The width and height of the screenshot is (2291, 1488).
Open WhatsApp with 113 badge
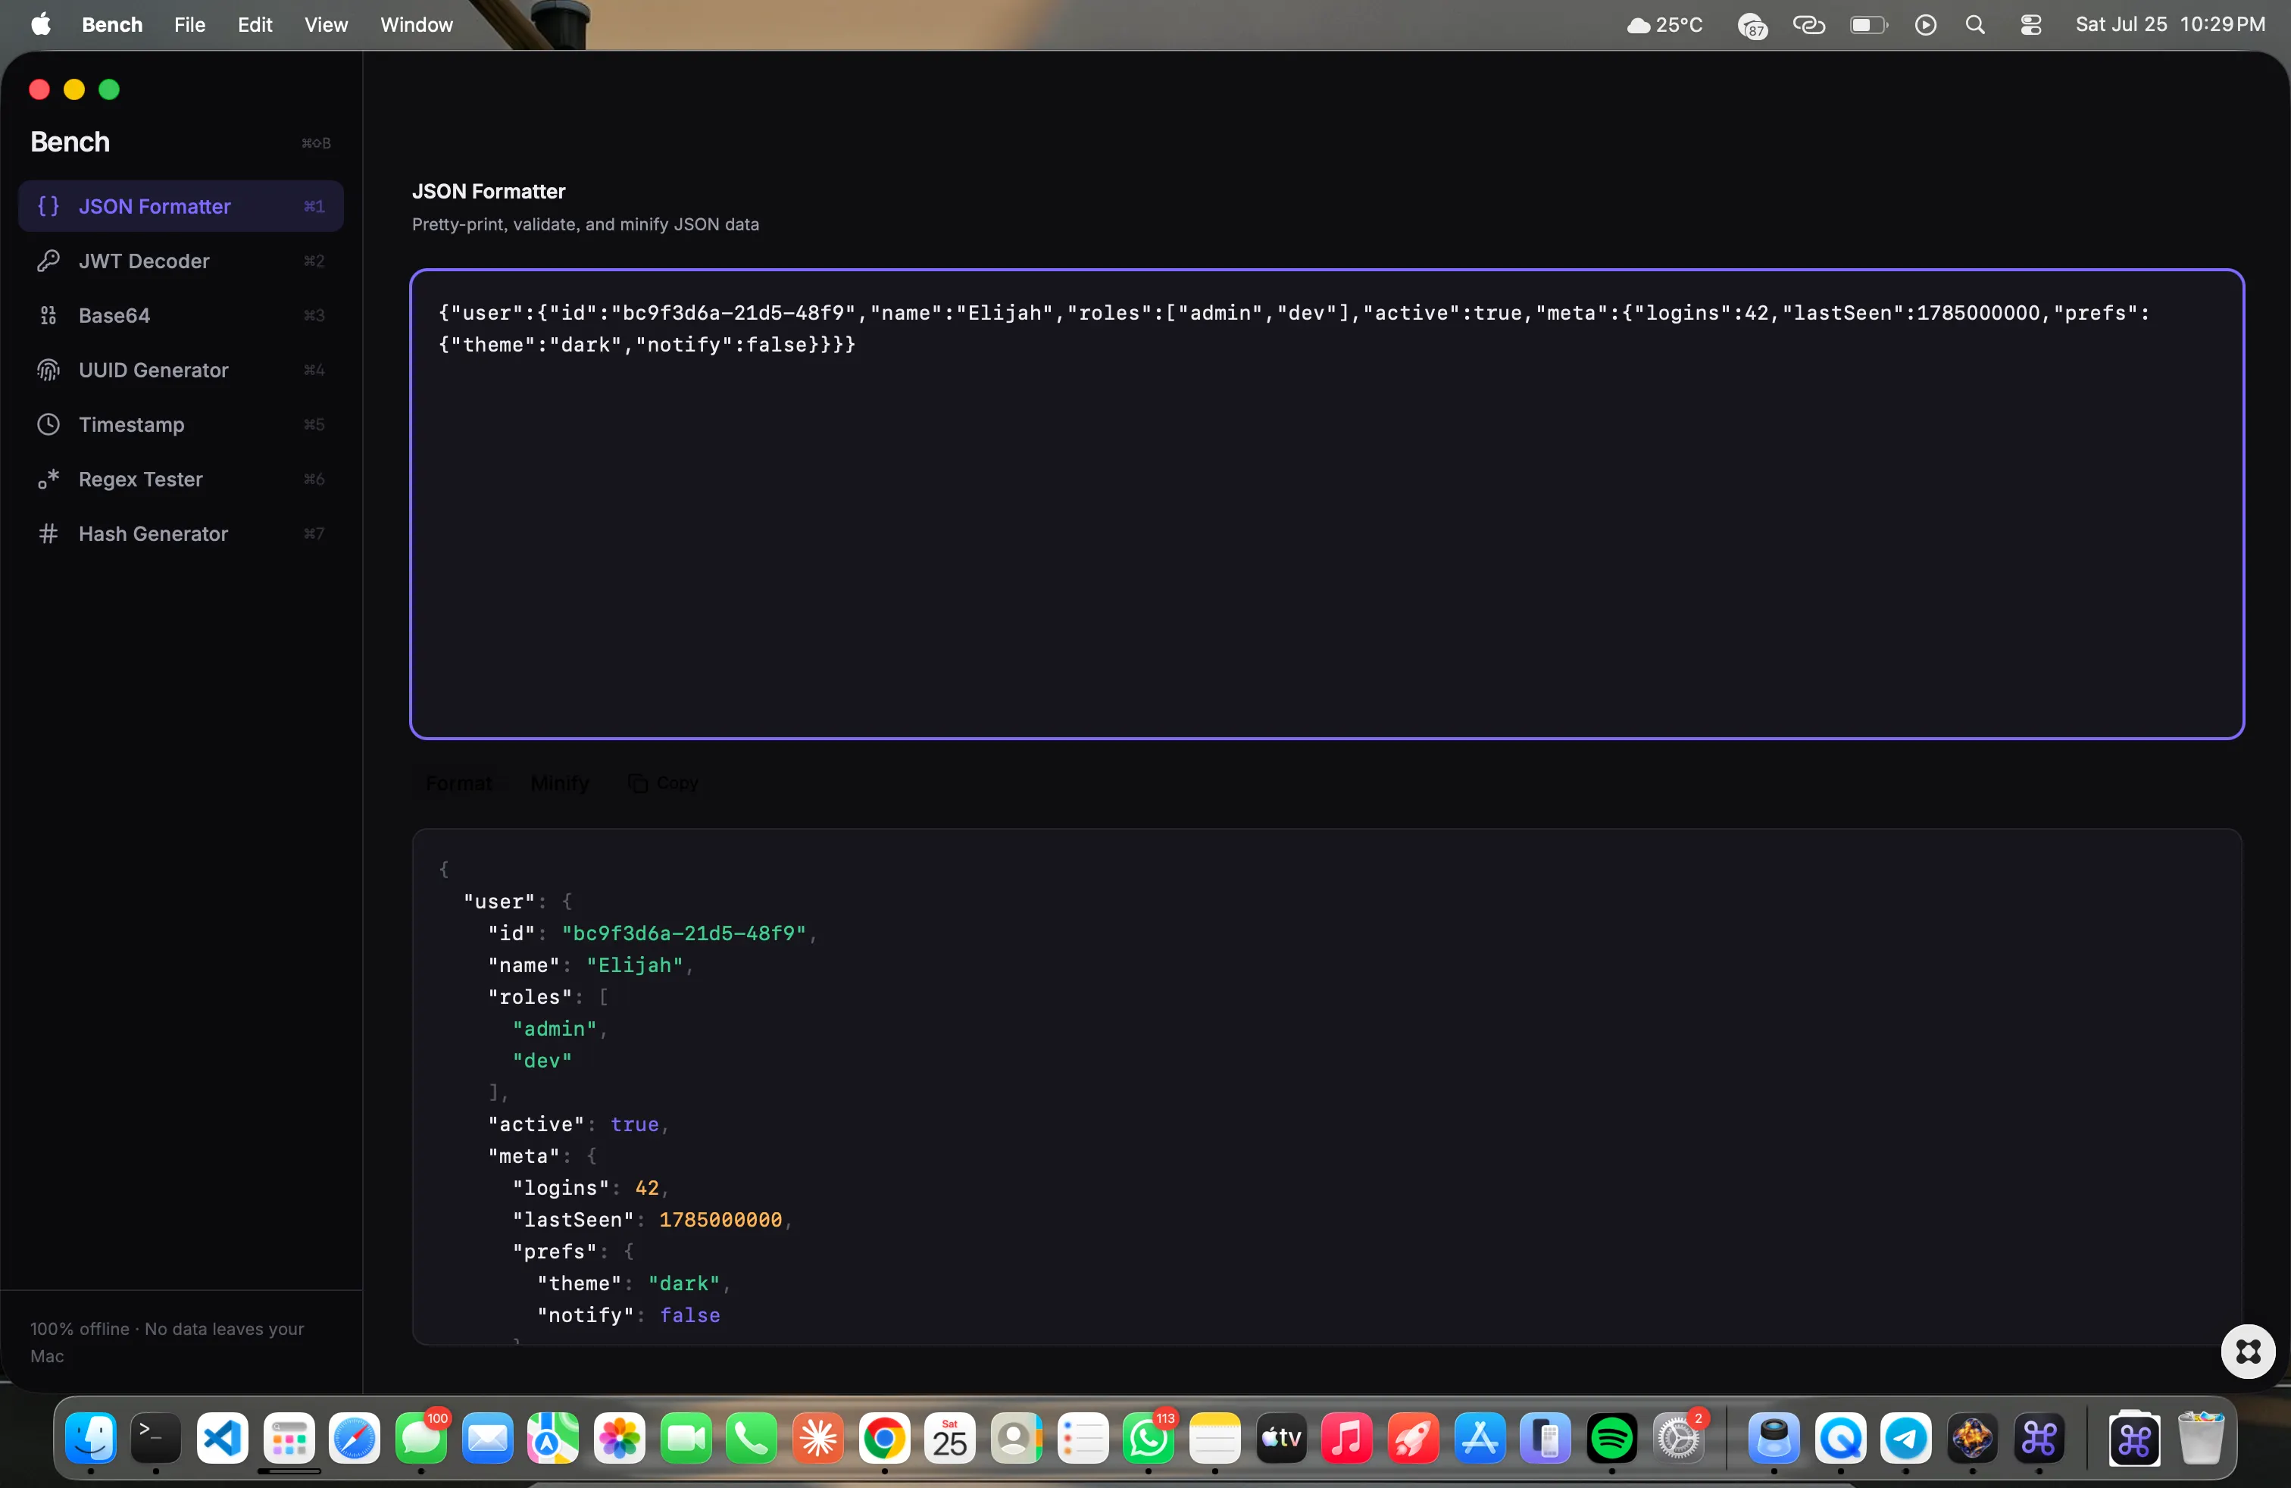coord(1149,1439)
